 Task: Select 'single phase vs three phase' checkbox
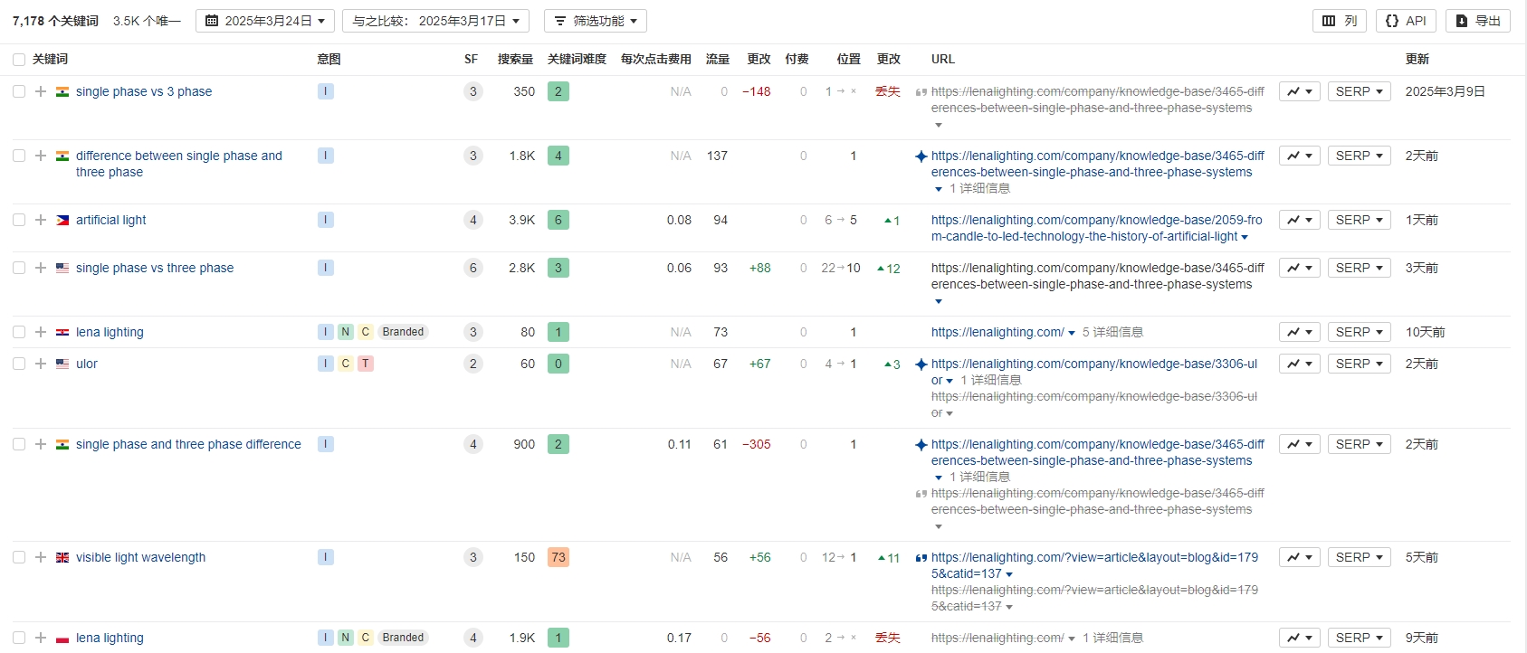(x=19, y=268)
